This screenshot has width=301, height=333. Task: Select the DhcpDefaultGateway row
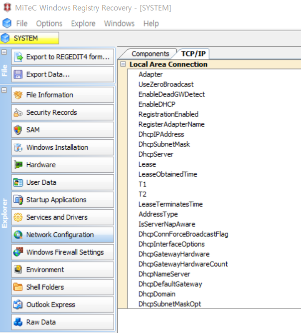tap(214, 284)
